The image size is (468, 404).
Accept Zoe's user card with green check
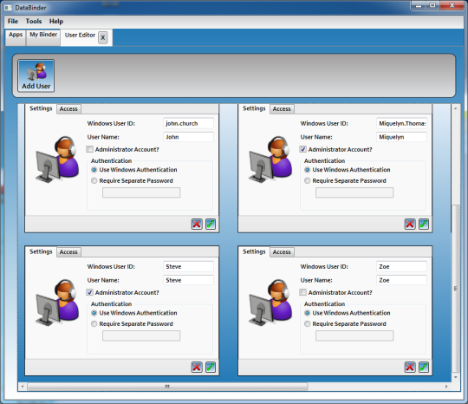[424, 368]
